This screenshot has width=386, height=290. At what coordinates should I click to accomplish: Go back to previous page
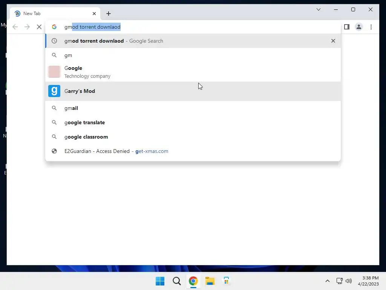click(15, 27)
